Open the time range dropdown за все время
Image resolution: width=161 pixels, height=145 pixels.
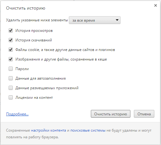coord(95,20)
